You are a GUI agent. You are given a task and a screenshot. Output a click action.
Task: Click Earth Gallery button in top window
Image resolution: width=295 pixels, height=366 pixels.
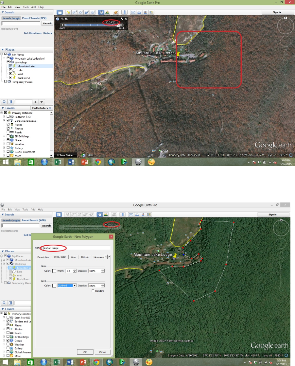pos(42,108)
